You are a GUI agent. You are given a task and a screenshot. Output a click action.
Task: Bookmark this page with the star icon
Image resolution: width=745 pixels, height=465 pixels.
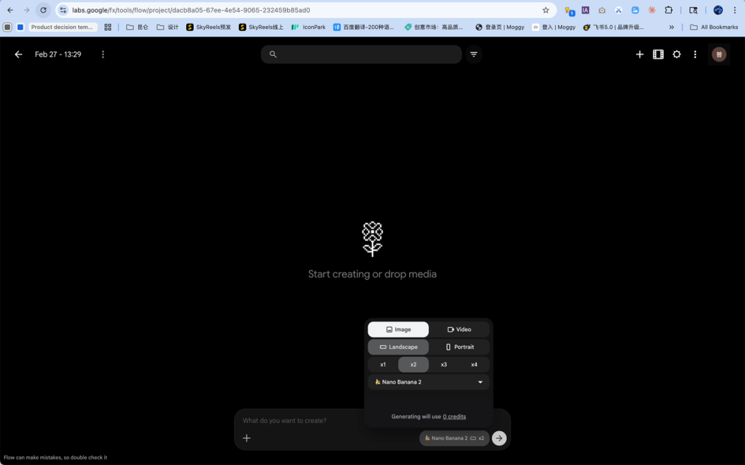point(546,10)
